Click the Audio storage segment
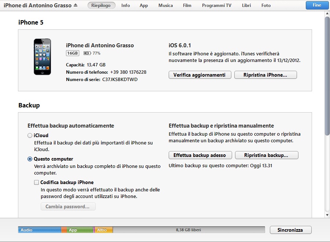The image size is (330, 242). pyautogui.click(x=40, y=230)
